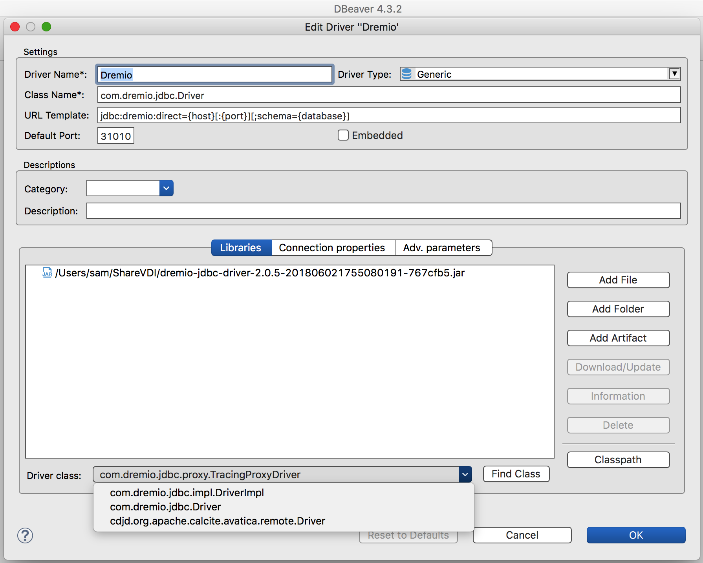The image size is (703, 563).
Task: Click the Add Artifact button
Action: pyautogui.click(x=618, y=338)
